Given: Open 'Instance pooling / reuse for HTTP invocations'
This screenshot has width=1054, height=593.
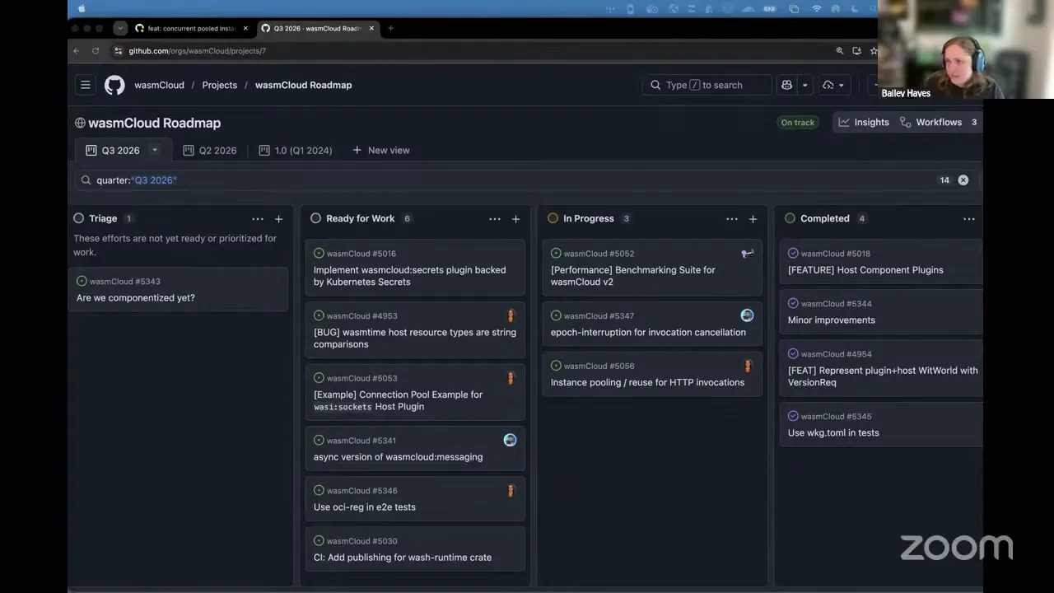Looking at the screenshot, I should 647,382.
